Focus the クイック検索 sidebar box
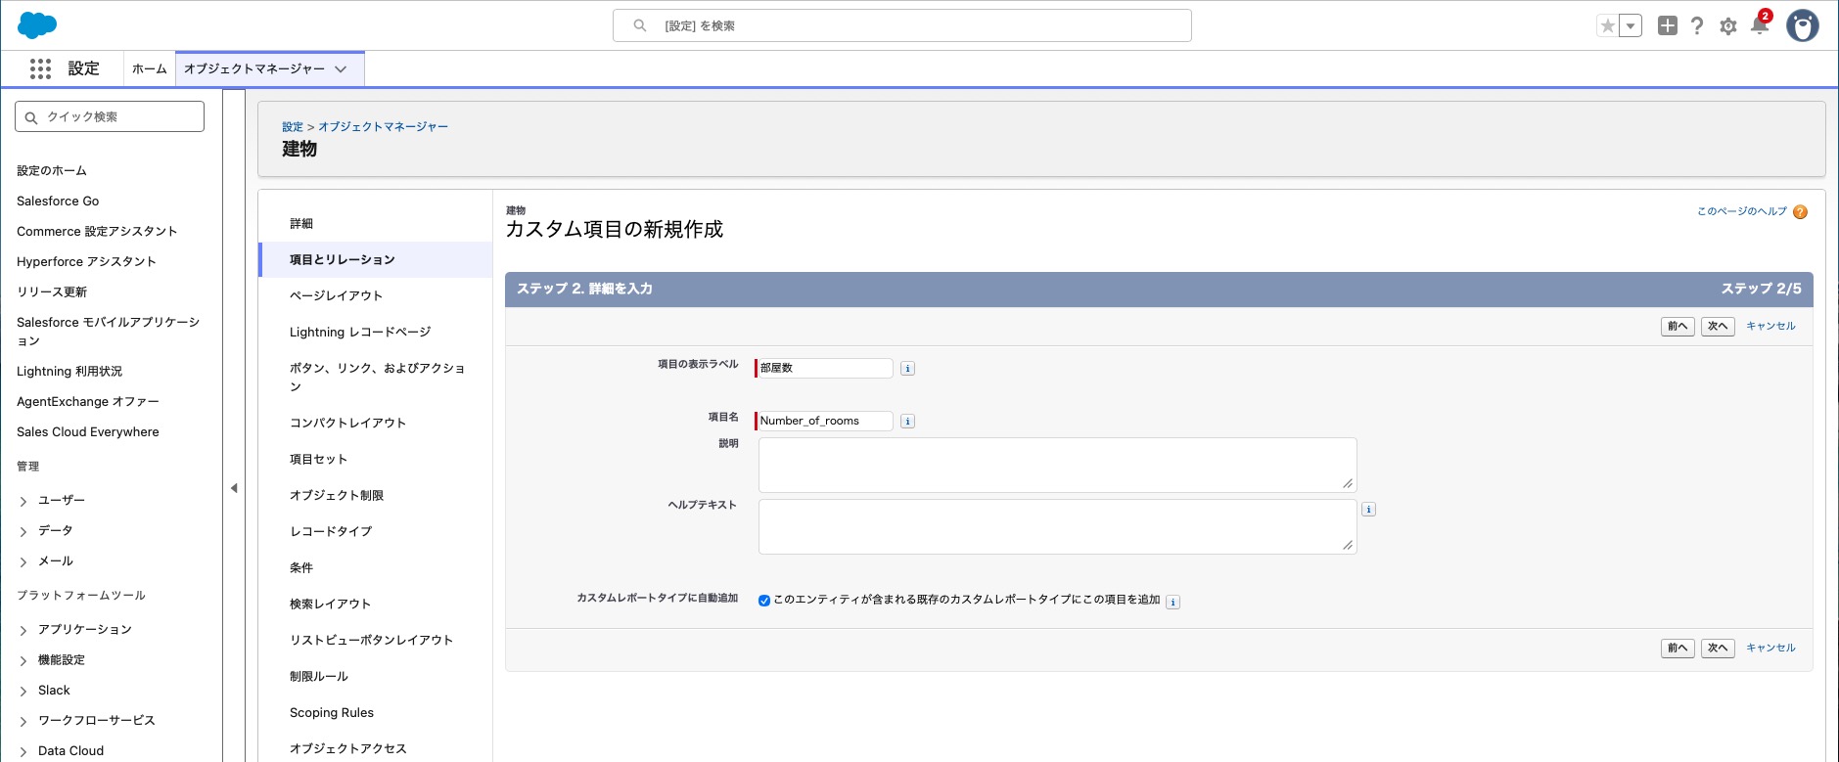 [x=110, y=116]
